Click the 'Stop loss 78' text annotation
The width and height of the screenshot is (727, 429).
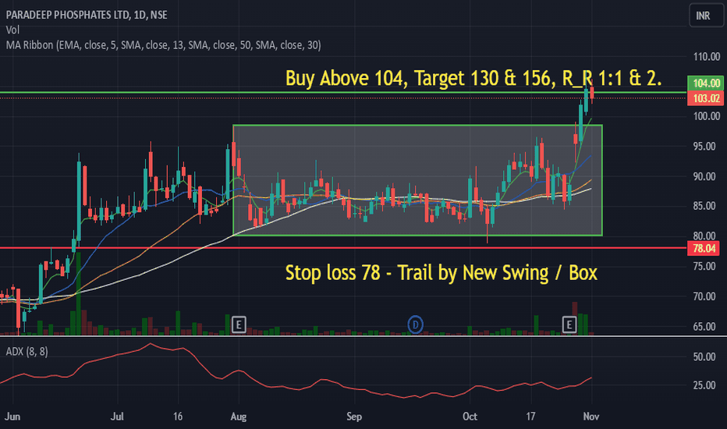click(441, 273)
